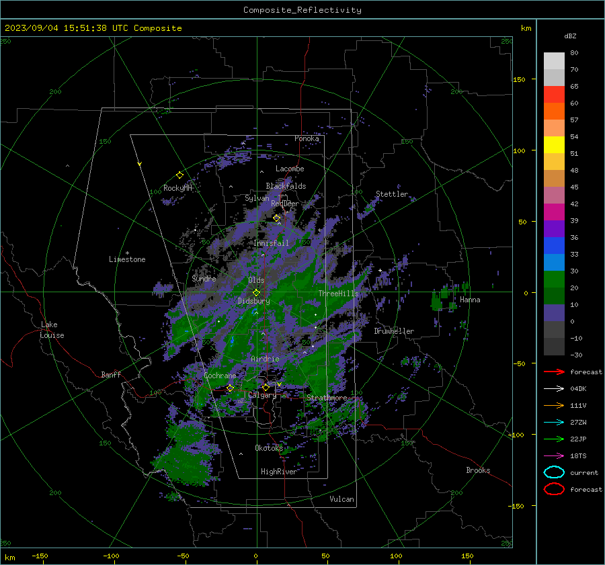Click the asterisk marker above Limestone
The image size is (605, 565).
(x=127, y=253)
